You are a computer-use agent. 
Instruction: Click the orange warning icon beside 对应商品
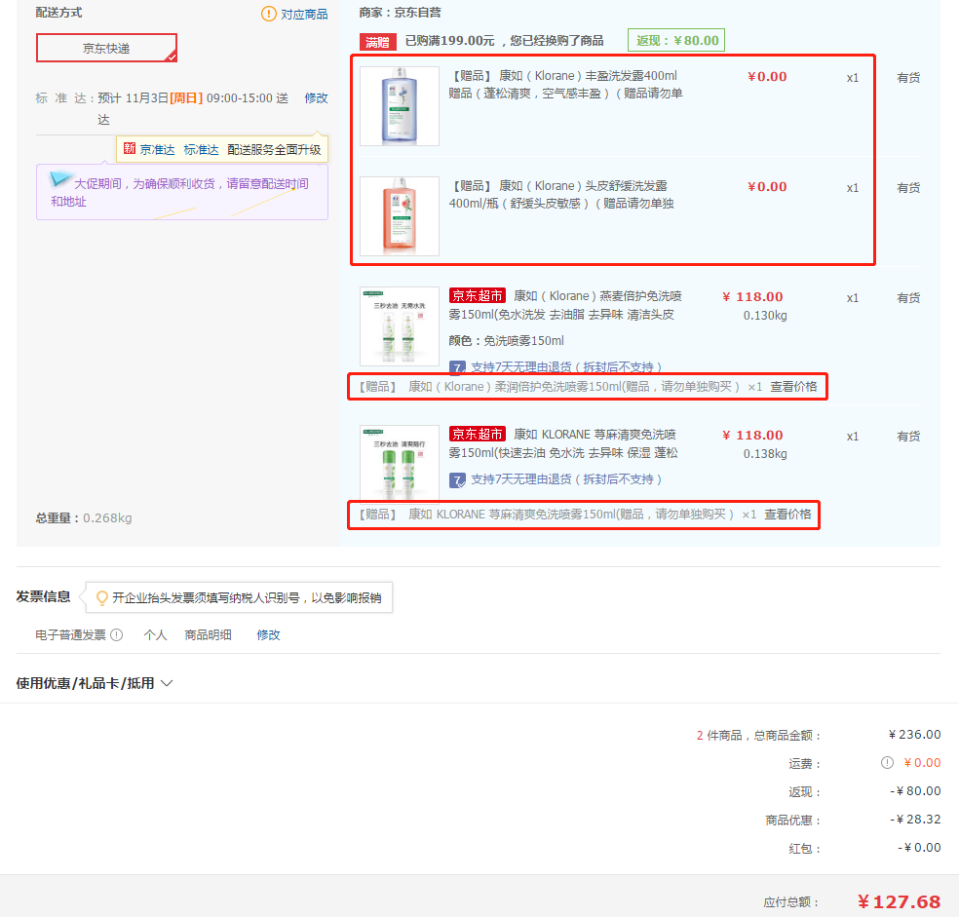click(268, 14)
